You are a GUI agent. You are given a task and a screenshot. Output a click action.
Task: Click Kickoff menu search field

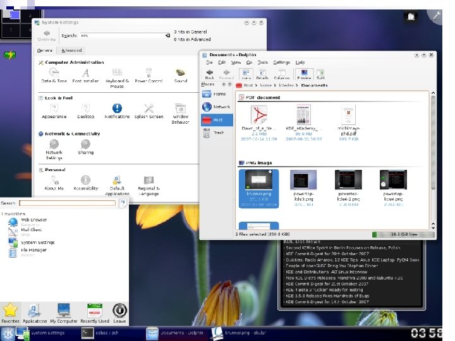point(68,203)
